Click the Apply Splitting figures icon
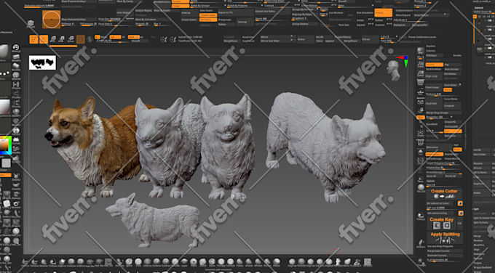The width and height of the screenshot is (495, 273). pyautogui.click(x=445, y=240)
